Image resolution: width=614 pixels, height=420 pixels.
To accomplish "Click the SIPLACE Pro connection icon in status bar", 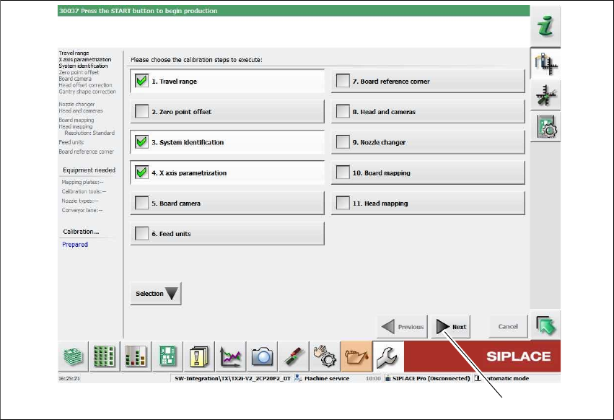I will point(387,378).
